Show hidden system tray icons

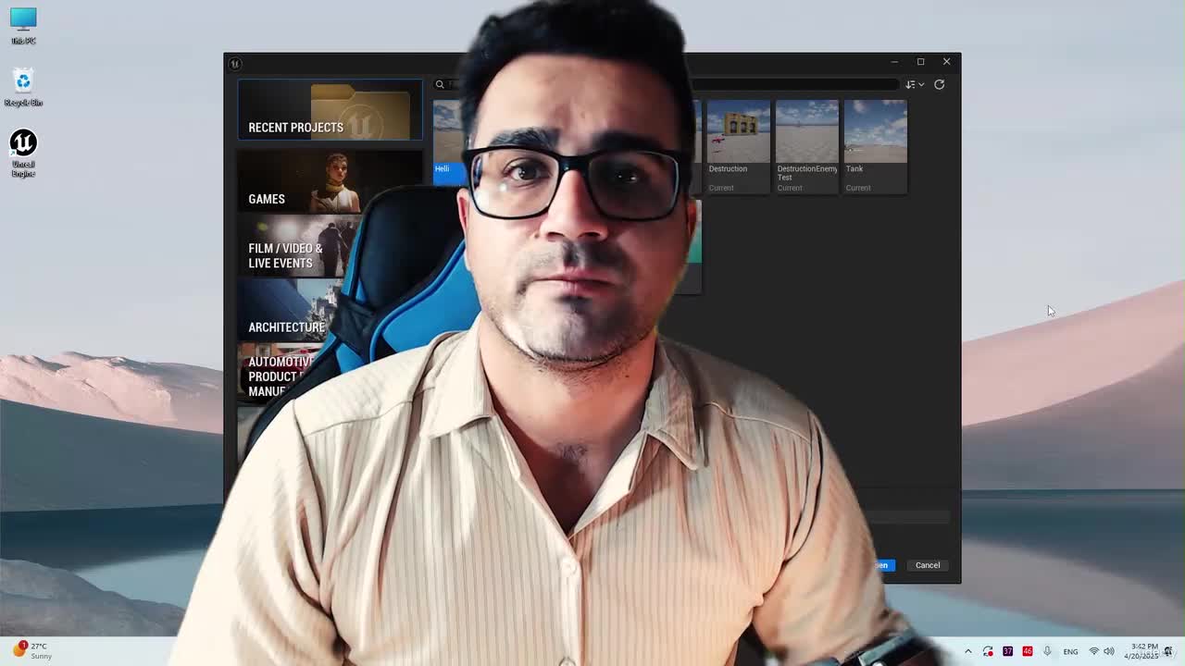click(x=968, y=651)
